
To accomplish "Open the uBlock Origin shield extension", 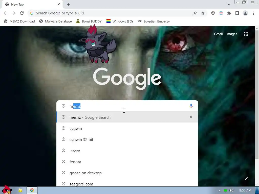I will (213, 13).
